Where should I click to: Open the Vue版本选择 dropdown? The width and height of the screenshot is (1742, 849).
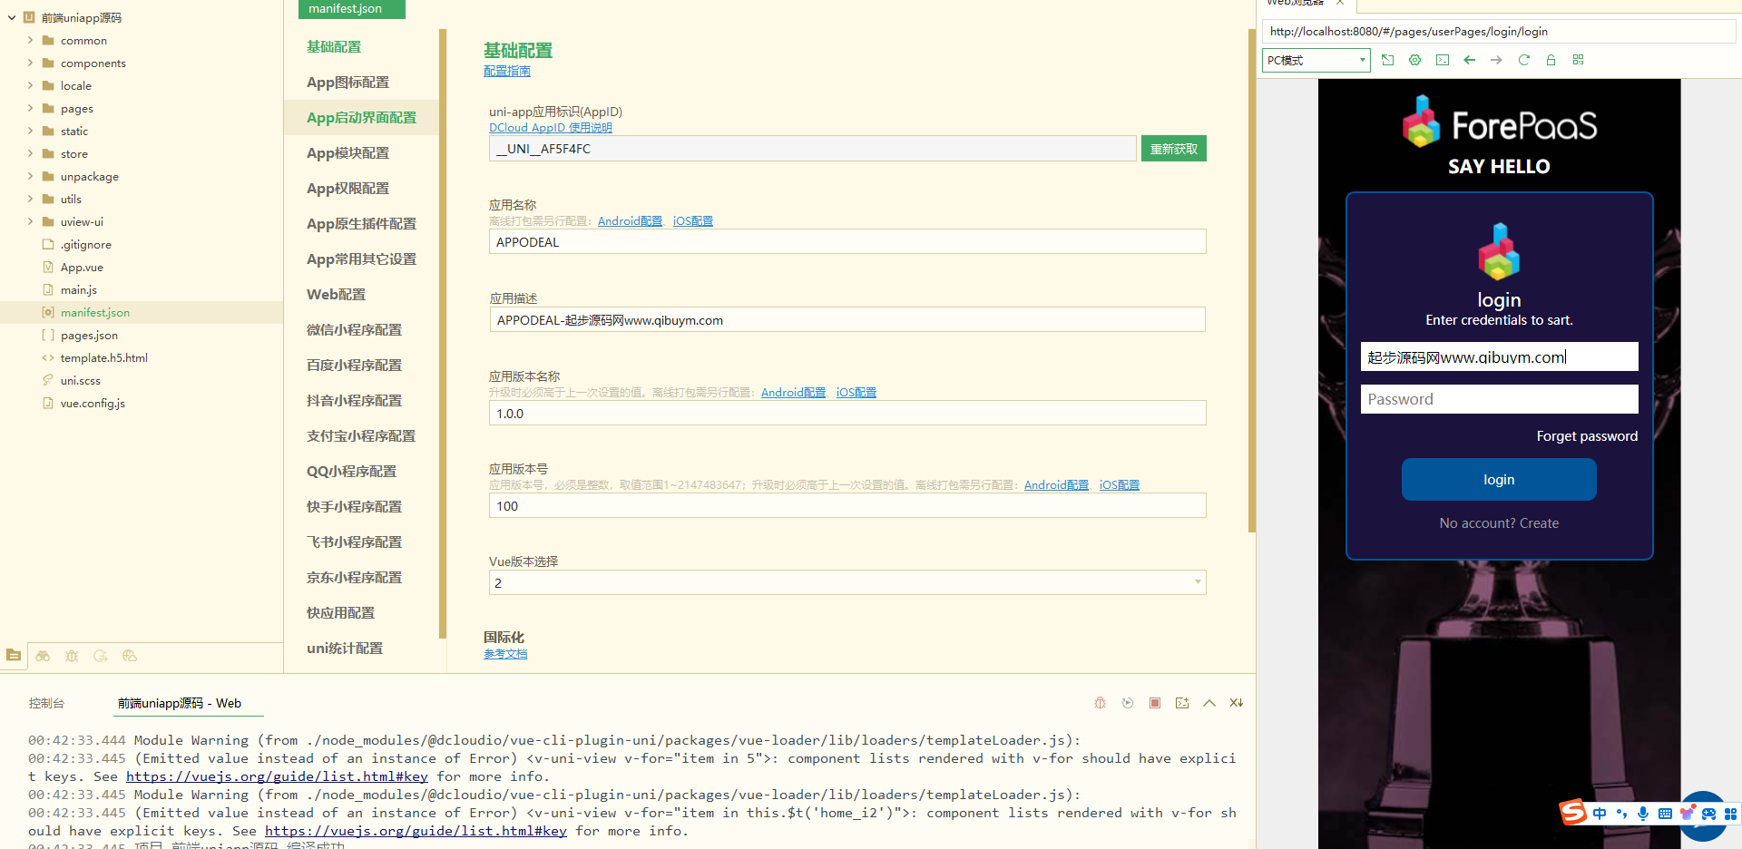click(x=847, y=582)
